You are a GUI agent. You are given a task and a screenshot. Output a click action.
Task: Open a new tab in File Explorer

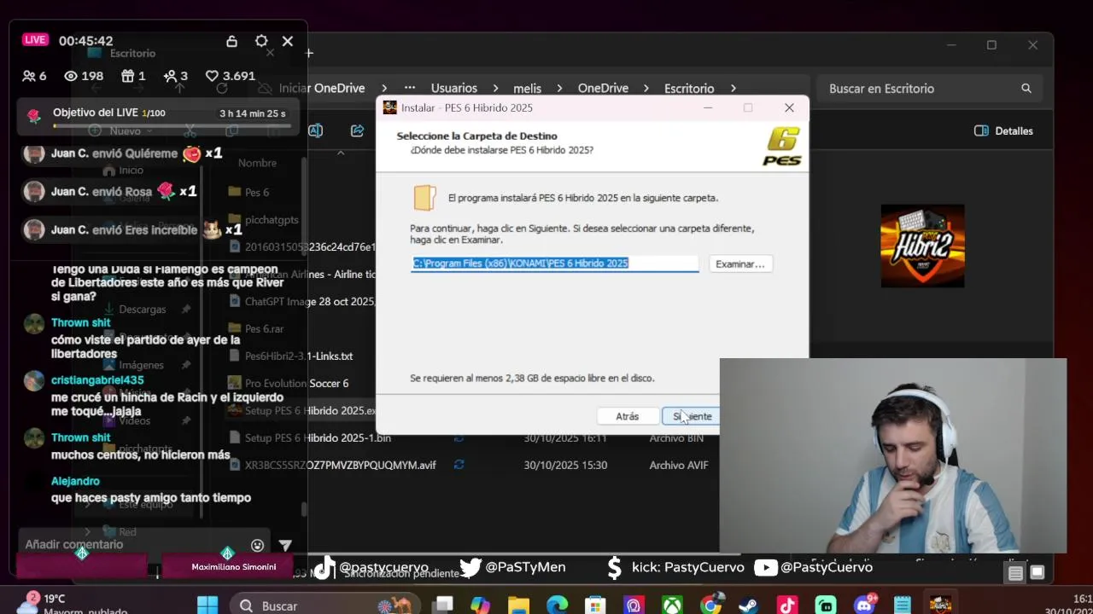(x=309, y=53)
